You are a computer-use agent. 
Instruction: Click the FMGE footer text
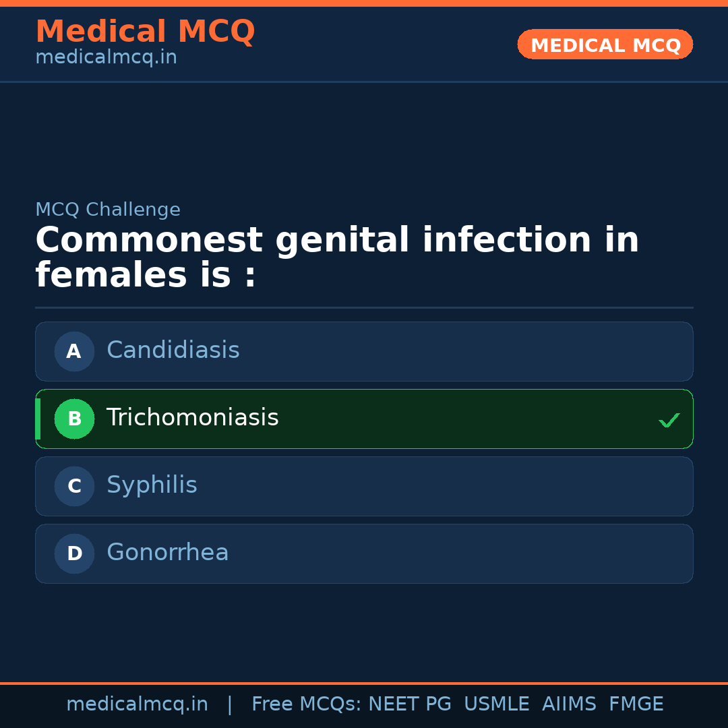[x=636, y=704]
